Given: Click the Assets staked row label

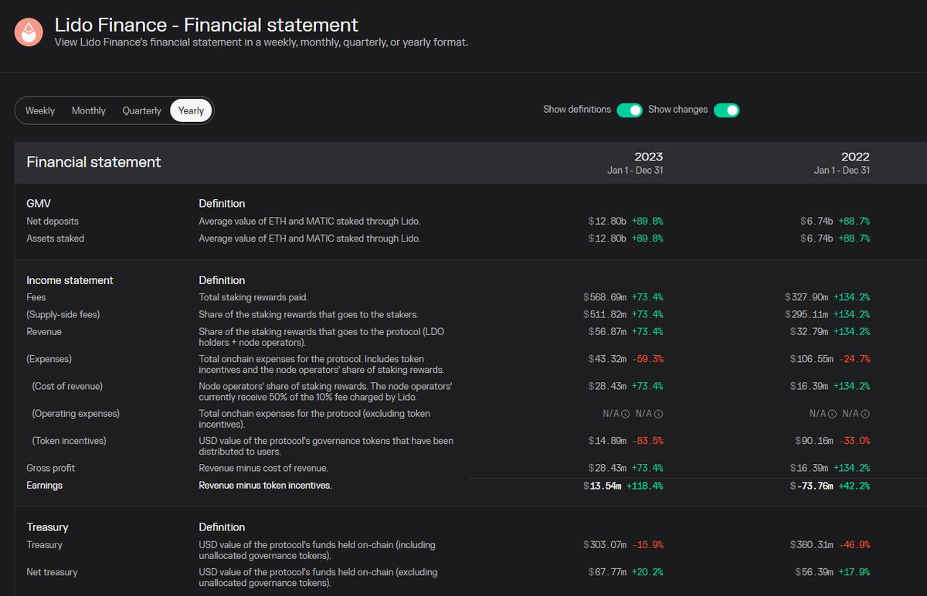Looking at the screenshot, I should click(x=55, y=239).
